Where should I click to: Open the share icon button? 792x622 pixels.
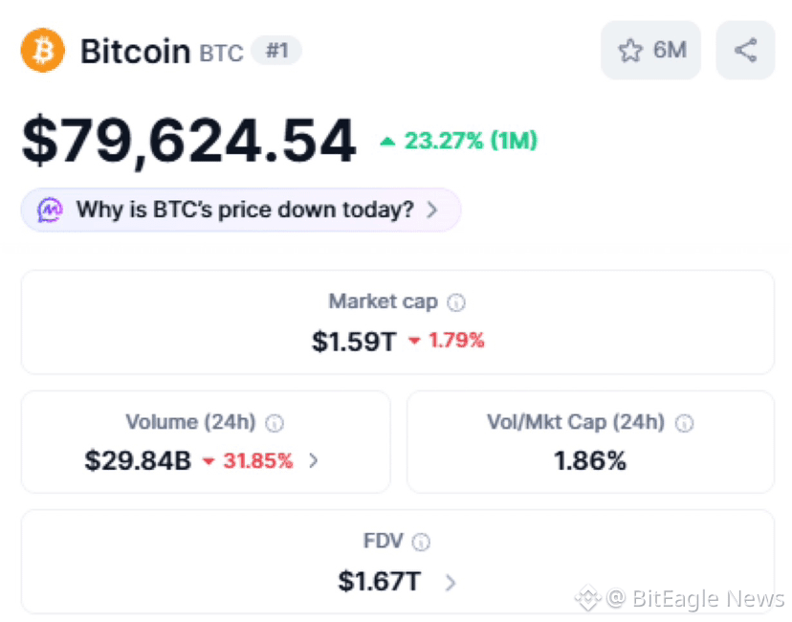click(745, 50)
